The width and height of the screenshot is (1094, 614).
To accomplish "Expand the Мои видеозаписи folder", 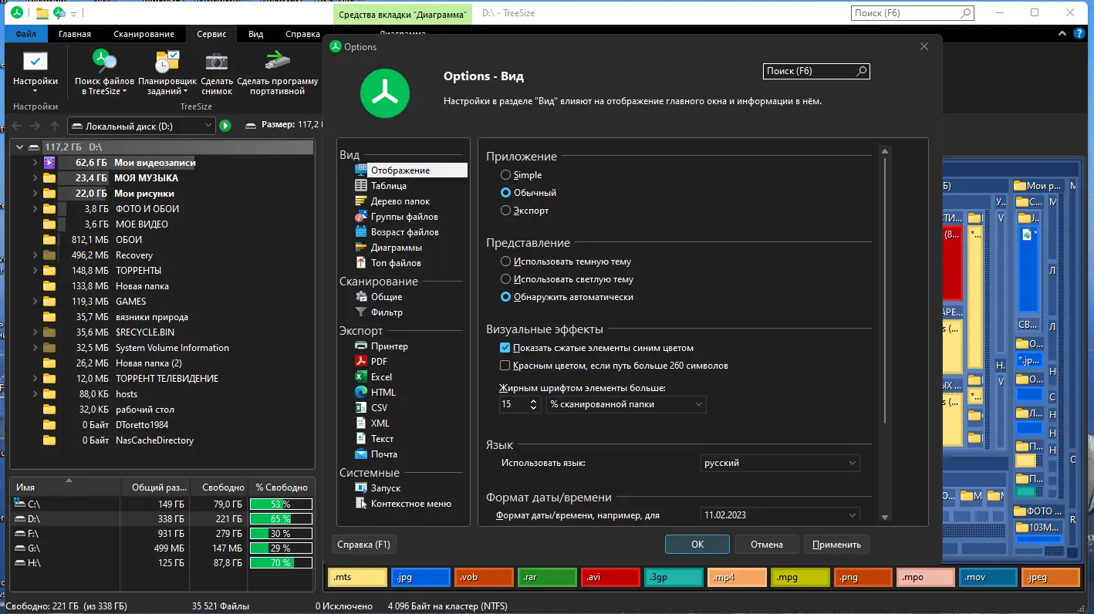I will (x=35, y=163).
